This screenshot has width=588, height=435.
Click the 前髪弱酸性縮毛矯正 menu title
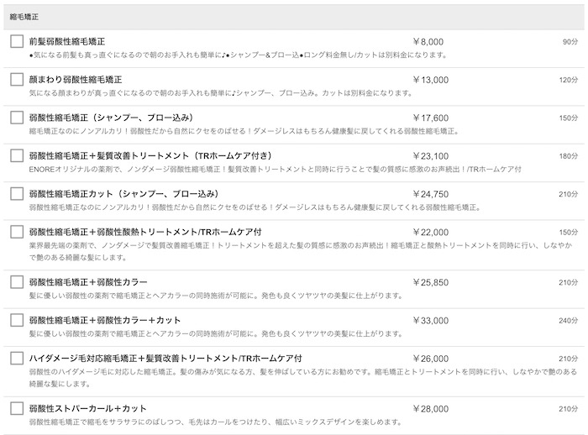67,41
